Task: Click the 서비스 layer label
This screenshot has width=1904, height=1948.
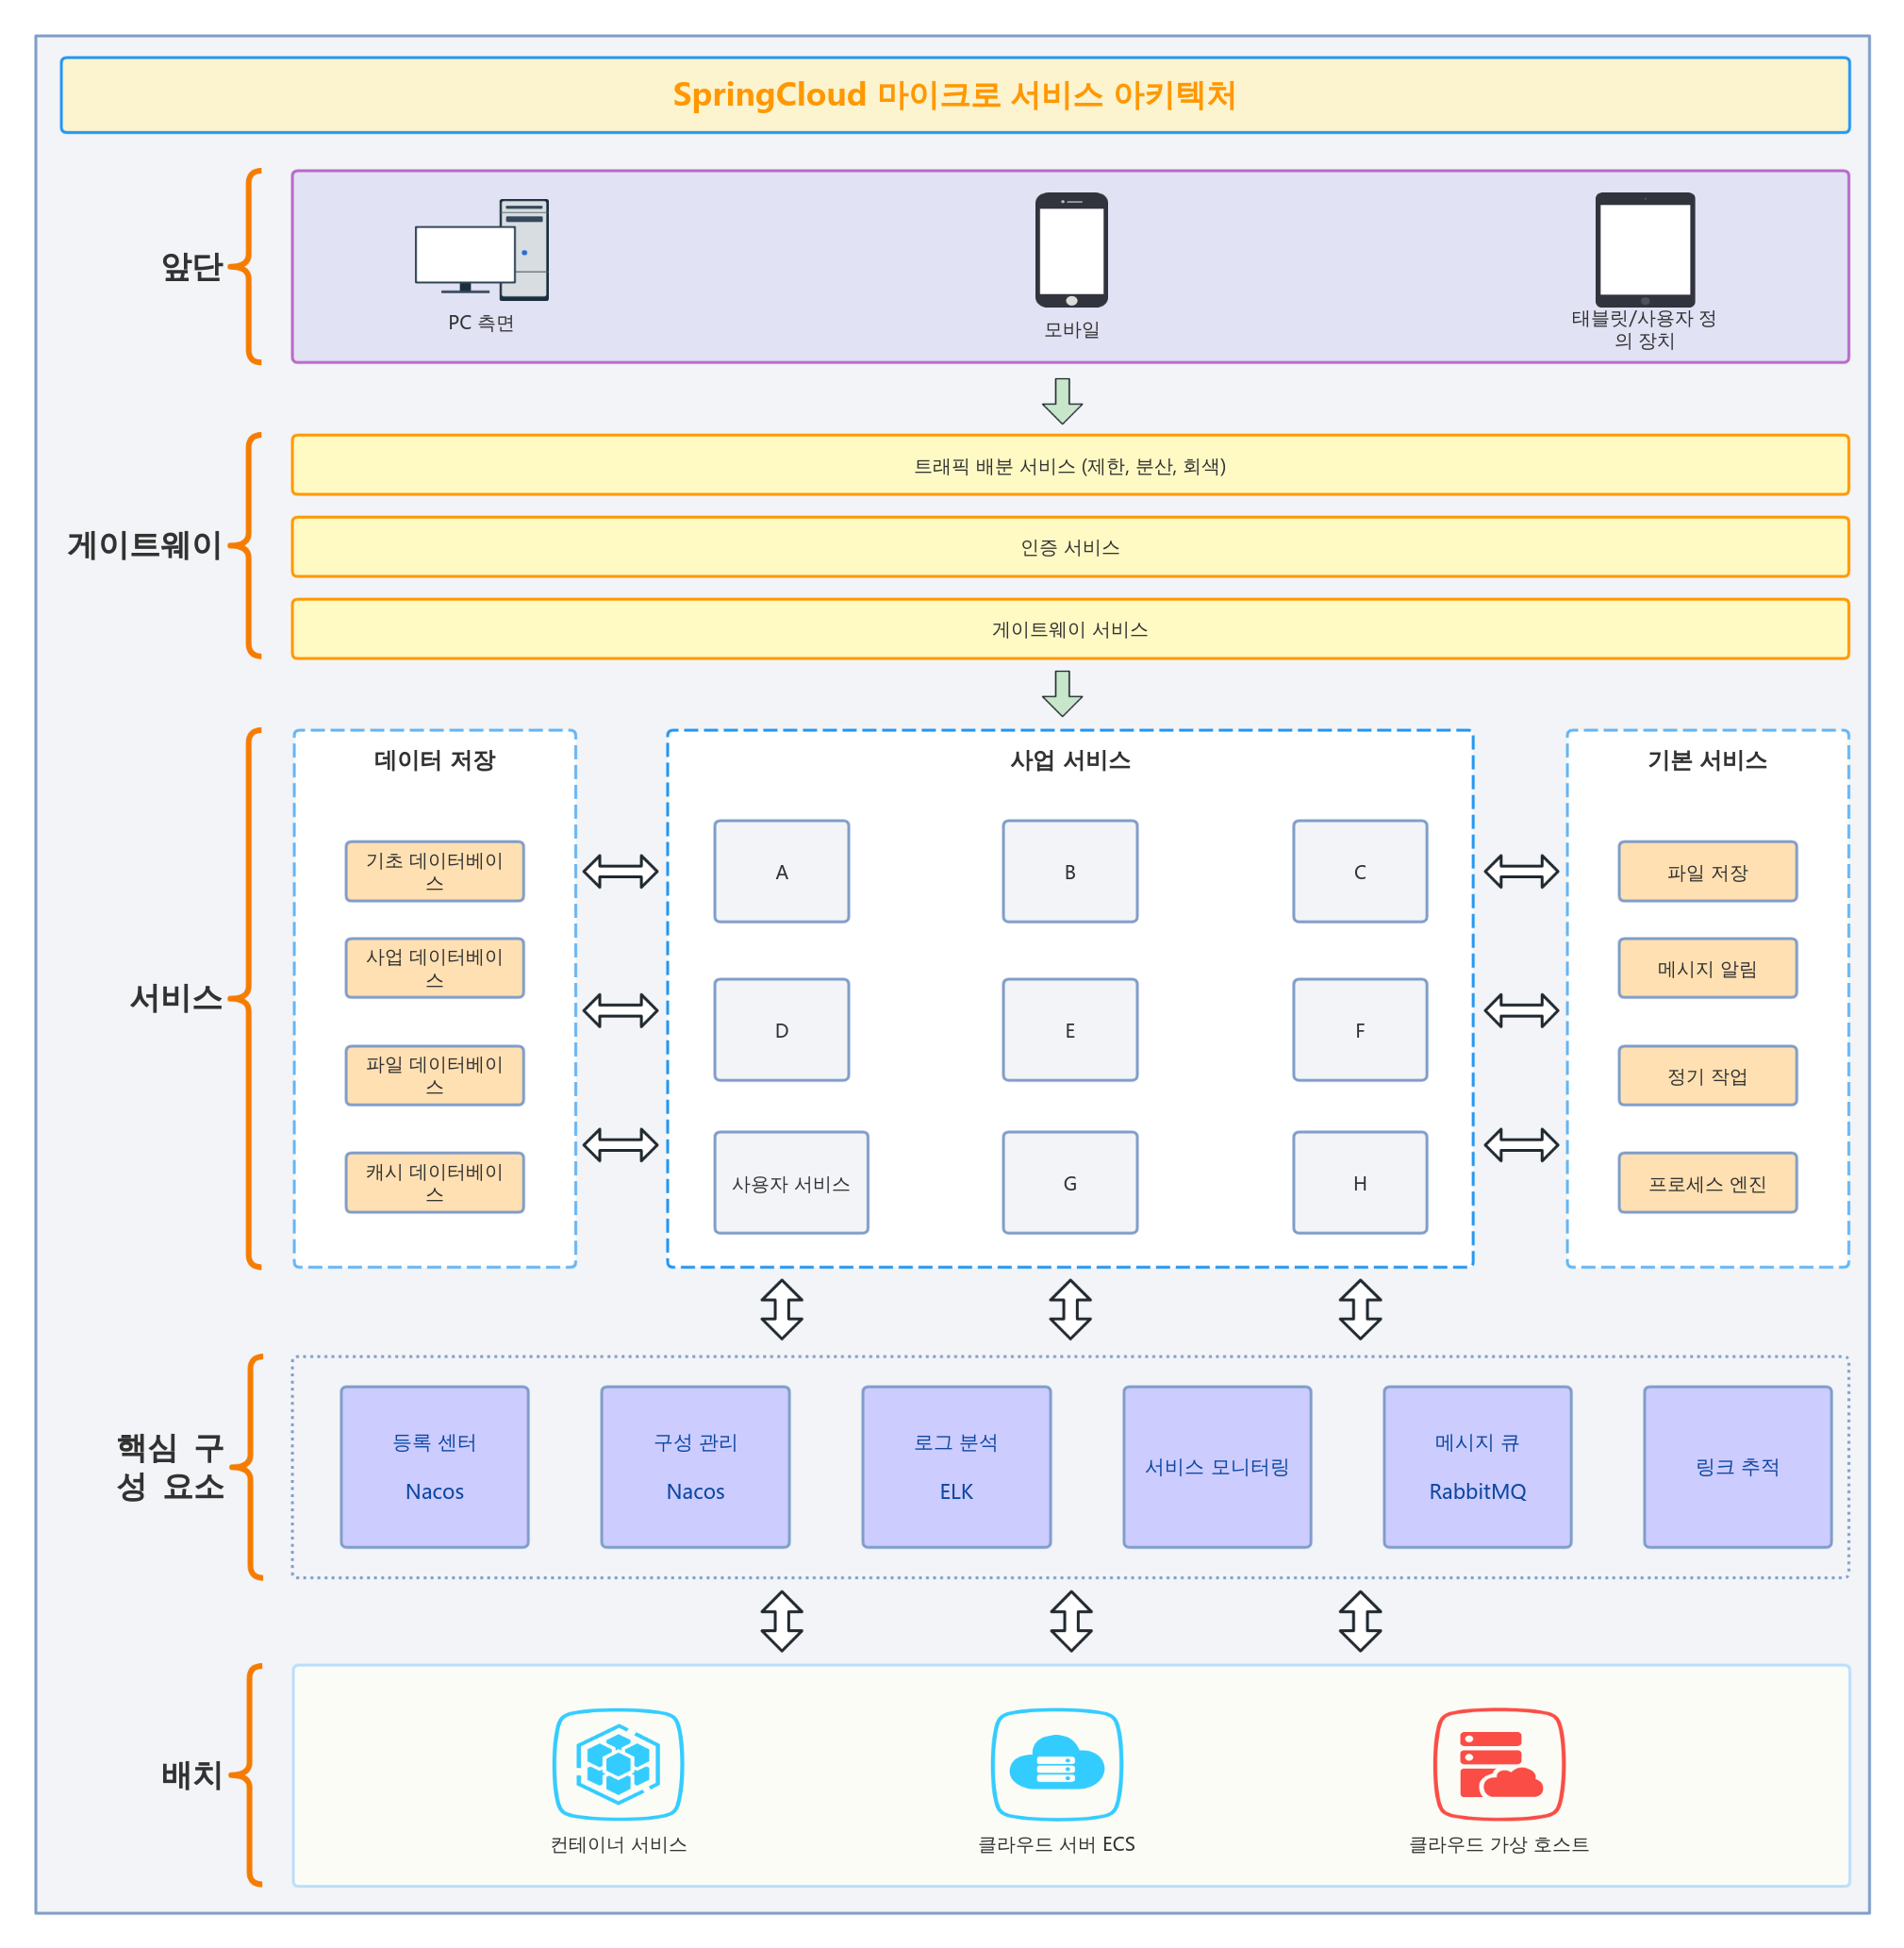Action: pos(176,997)
